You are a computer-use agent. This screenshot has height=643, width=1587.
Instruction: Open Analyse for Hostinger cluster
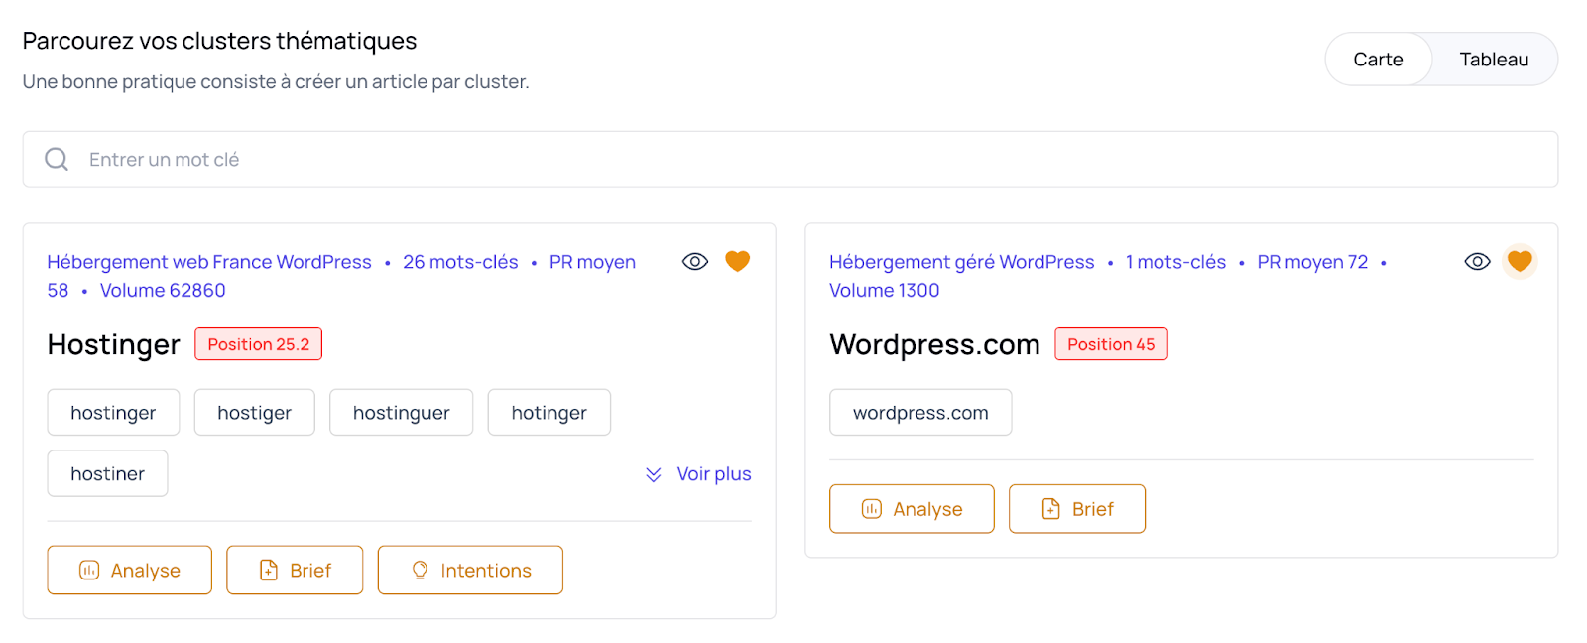pos(130,571)
